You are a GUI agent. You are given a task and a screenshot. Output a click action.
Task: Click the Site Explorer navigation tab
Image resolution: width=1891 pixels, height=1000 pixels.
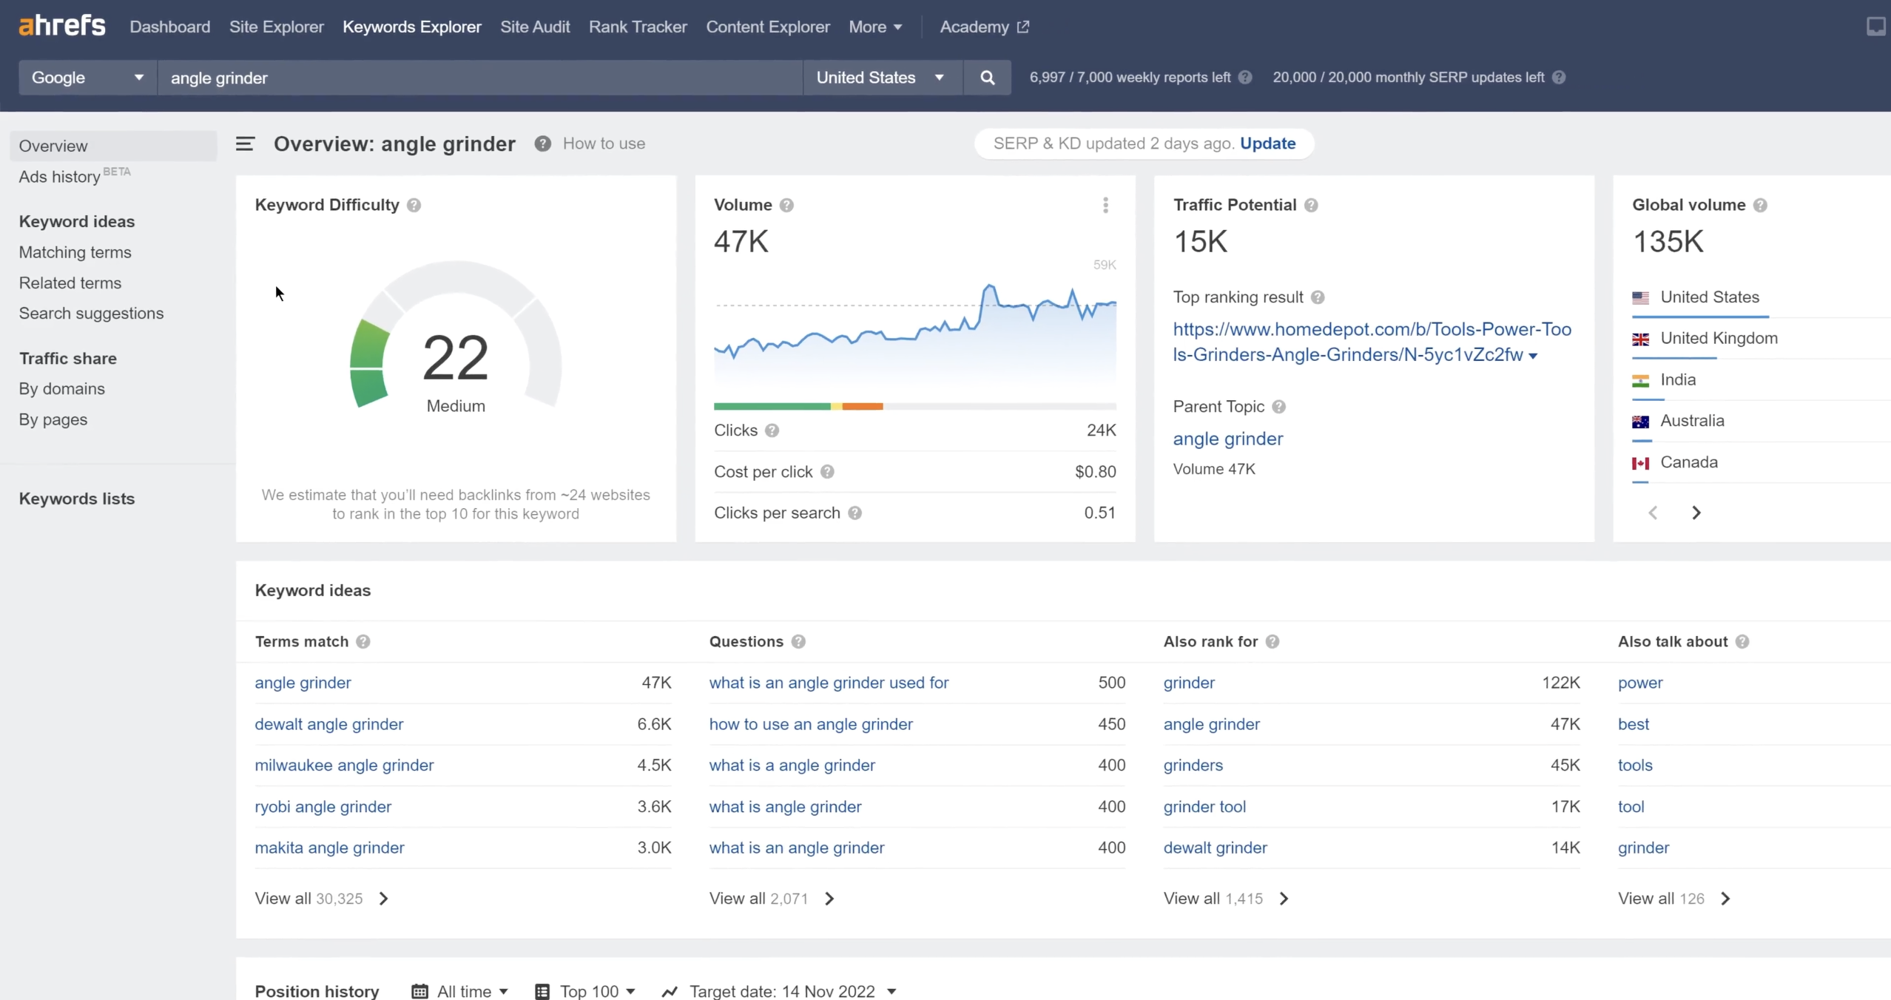(277, 26)
